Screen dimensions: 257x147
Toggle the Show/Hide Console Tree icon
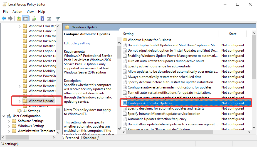tap(26, 19)
